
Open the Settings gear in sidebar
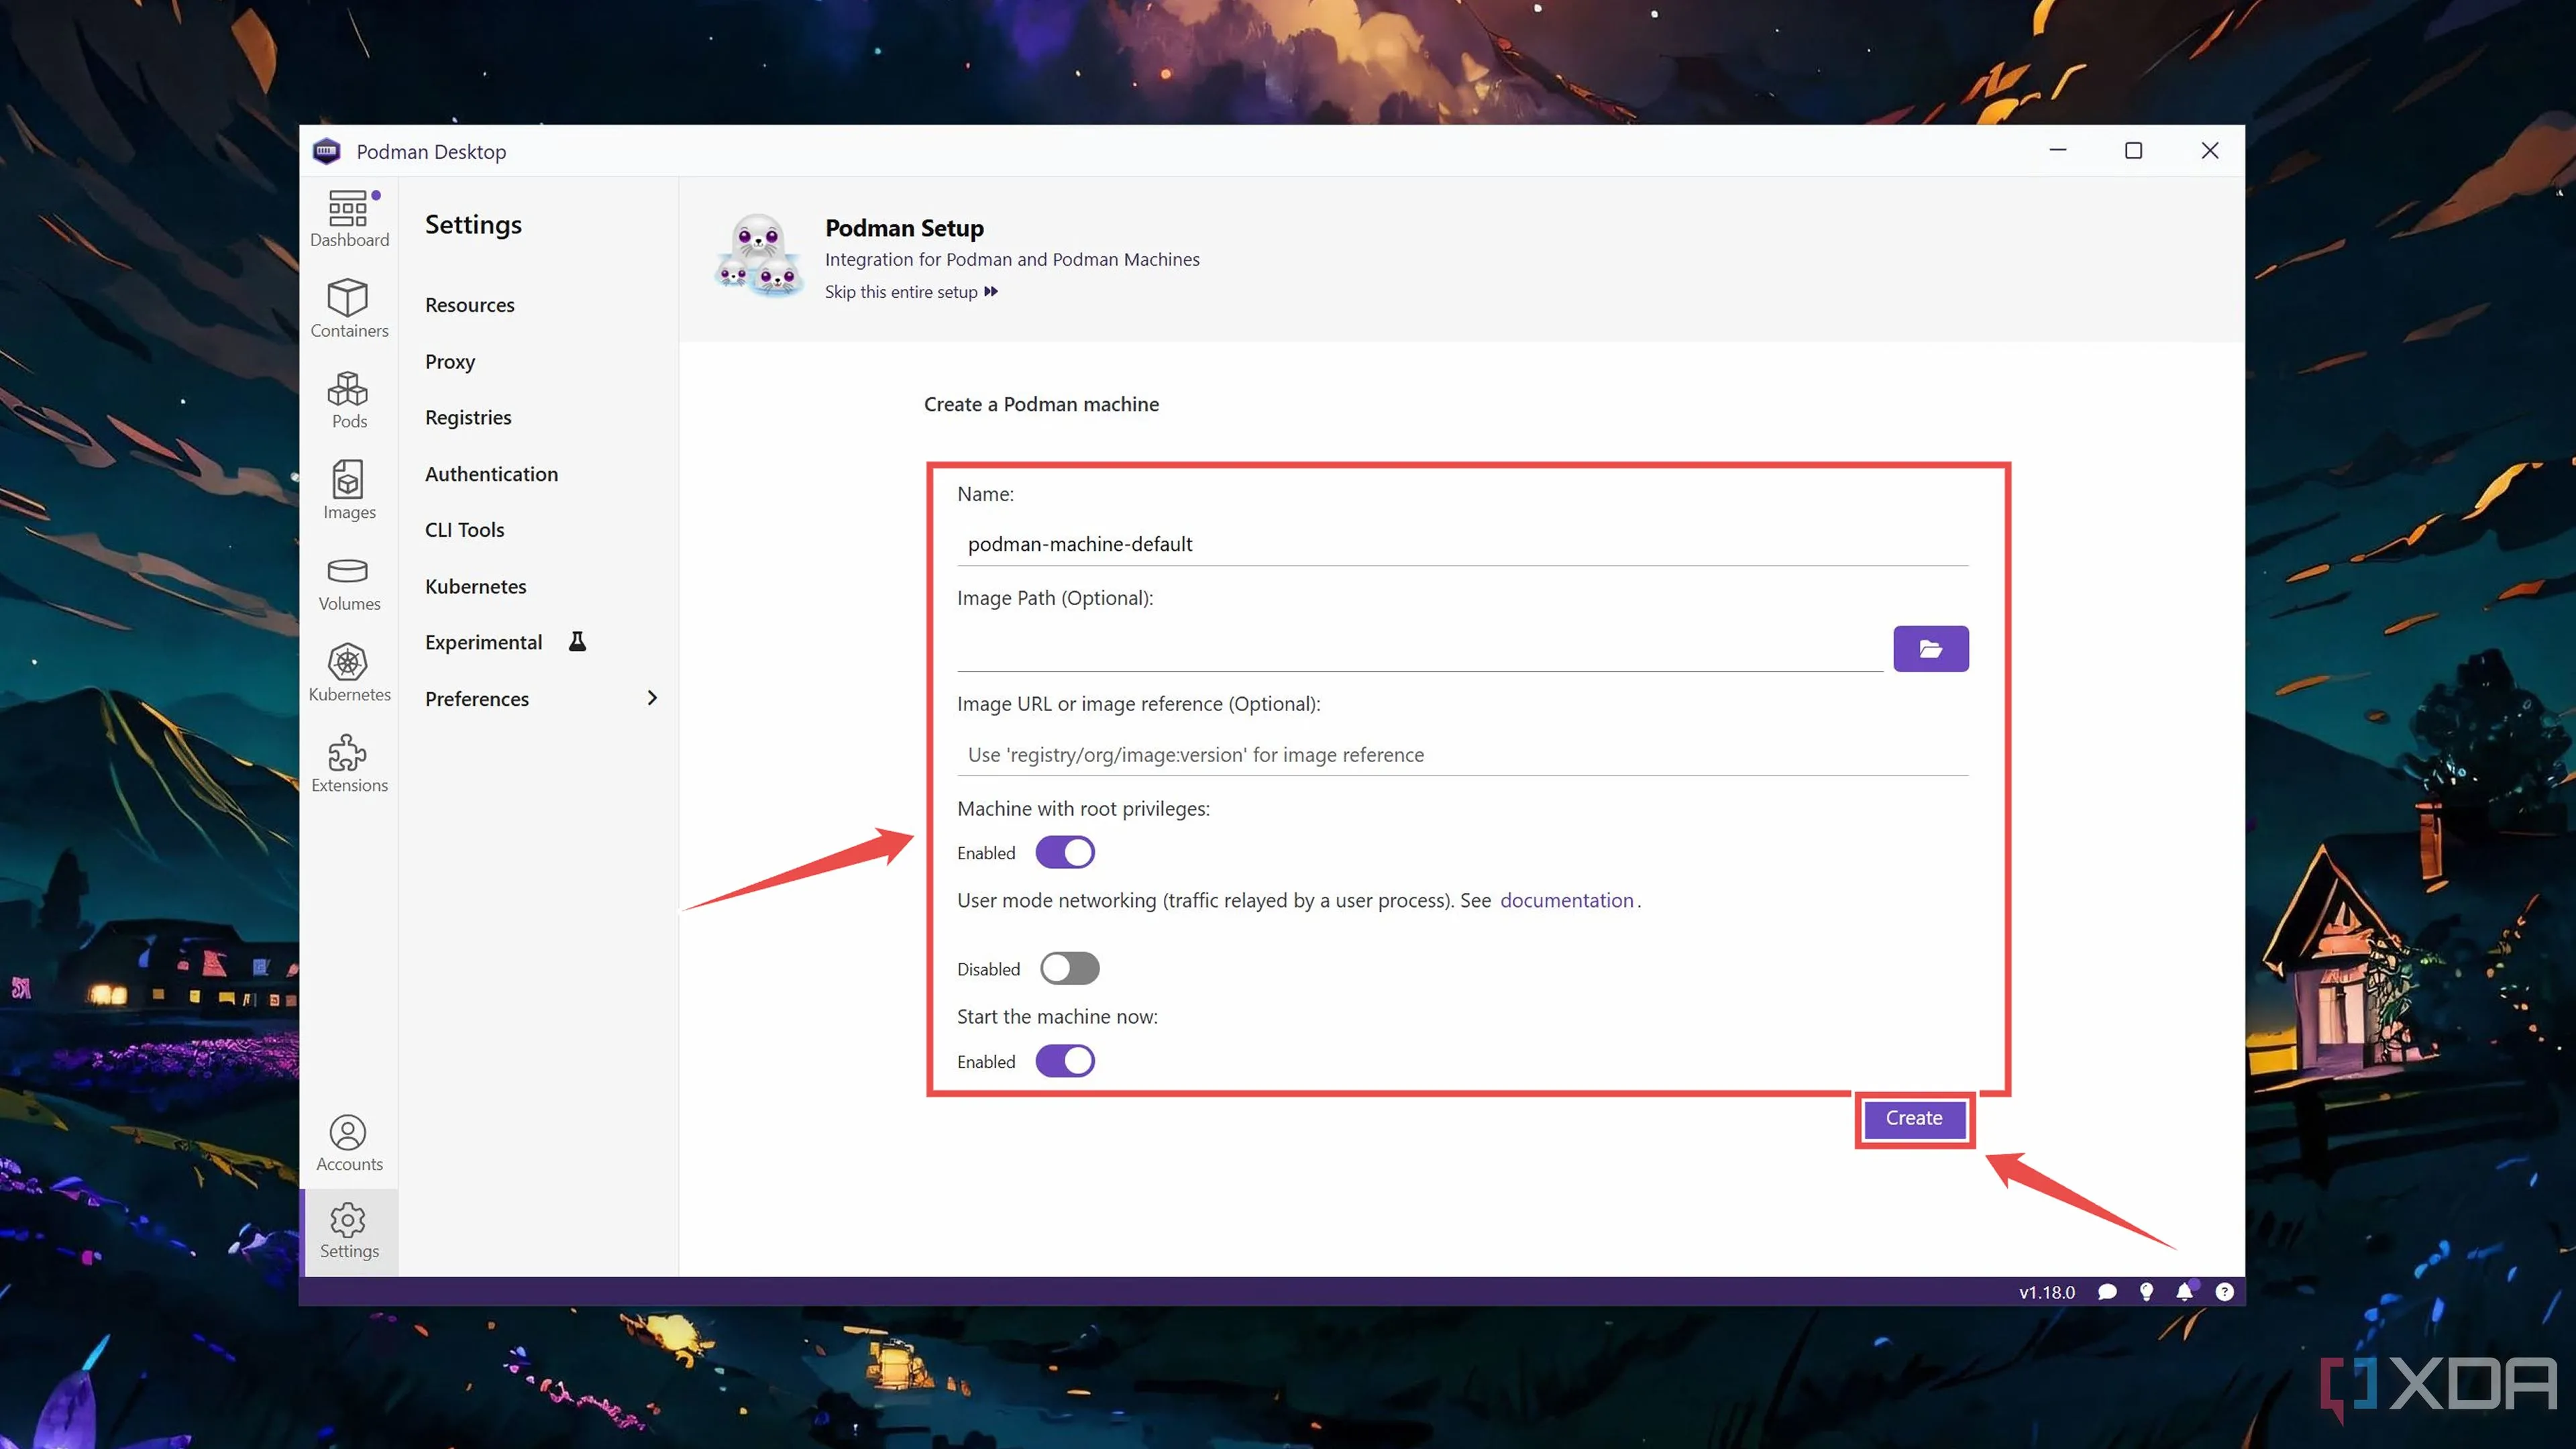[349, 1231]
